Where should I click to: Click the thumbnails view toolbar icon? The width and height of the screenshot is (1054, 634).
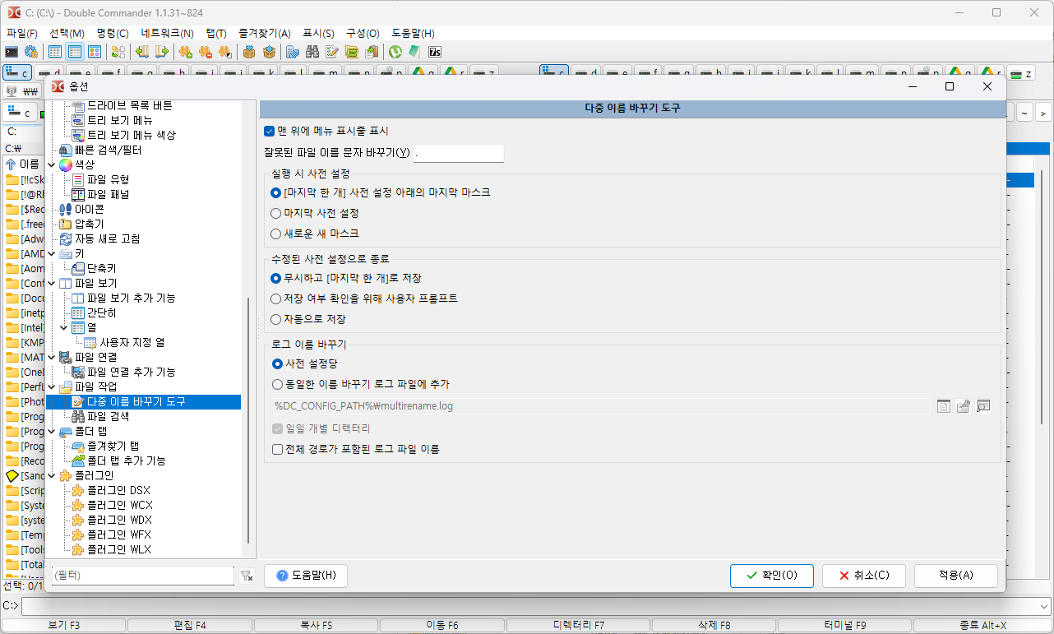pyautogui.click(x=95, y=52)
